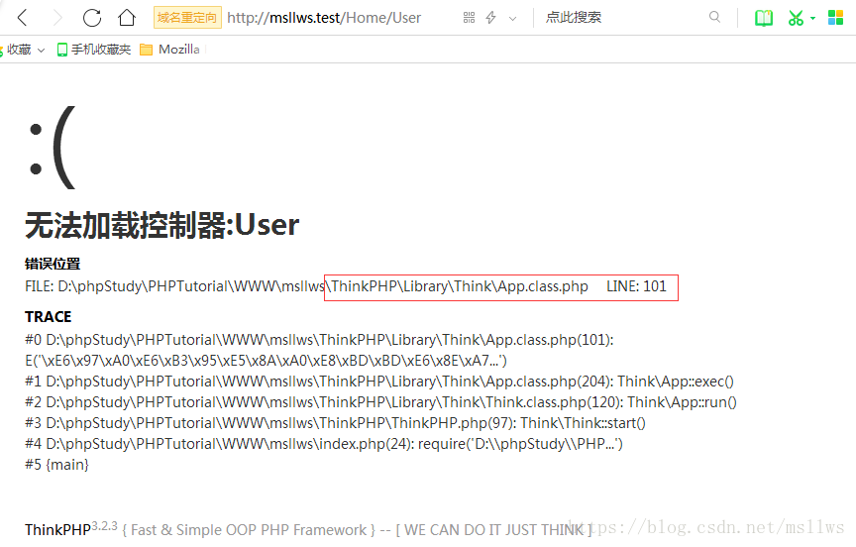The width and height of the screenshot is (856, 547).
Task: Click the scissors screenshot tool
Action: click(x=796, y=18)
